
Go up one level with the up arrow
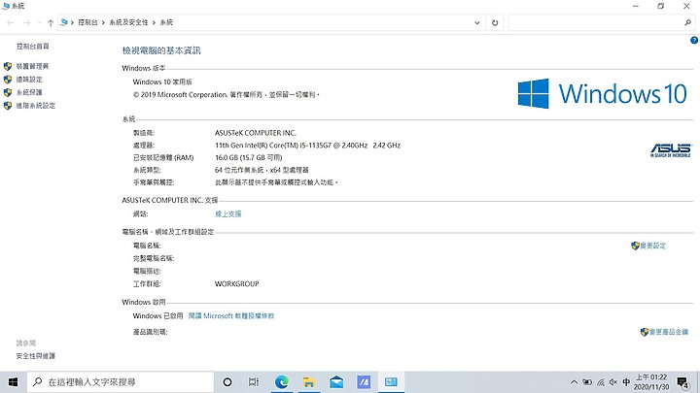pyautogui.click(x=51, y=22)
